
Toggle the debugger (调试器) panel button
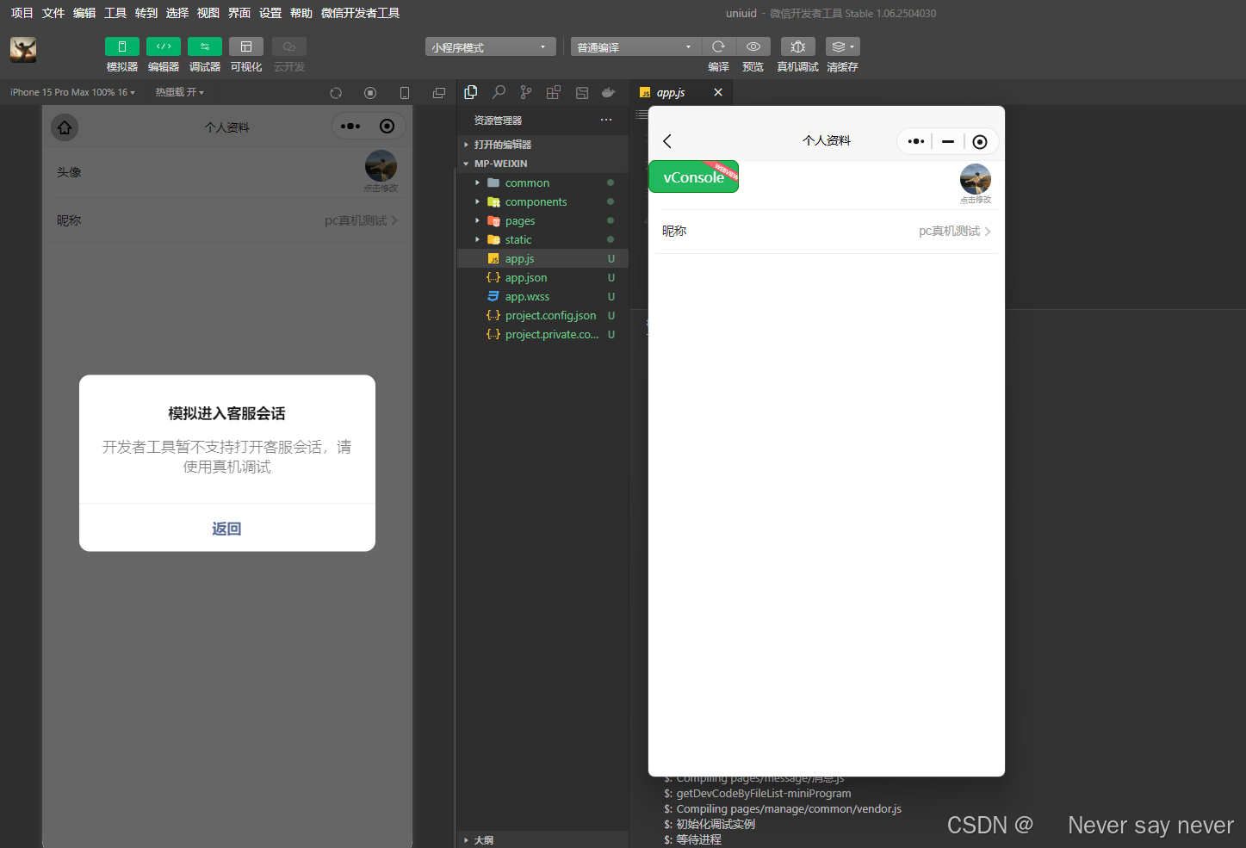coord(204,46)
